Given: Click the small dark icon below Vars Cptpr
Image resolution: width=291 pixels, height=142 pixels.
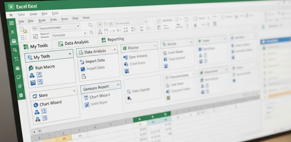Looking at the screenshot, I should (129, 98).
